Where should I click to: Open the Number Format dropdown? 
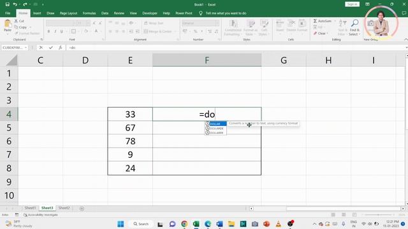pos(217,23)
